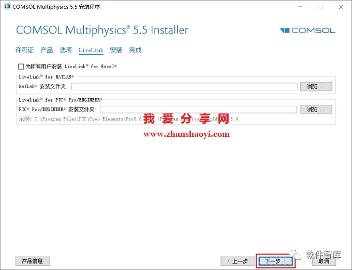This screenshot has height=270, width=352.
Task: Browse for the PTC Pro/ENGINEER installation folder
Action: 316,109
